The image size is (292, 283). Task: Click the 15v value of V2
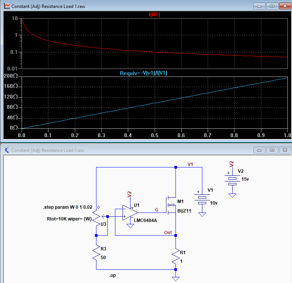point(245,179)
